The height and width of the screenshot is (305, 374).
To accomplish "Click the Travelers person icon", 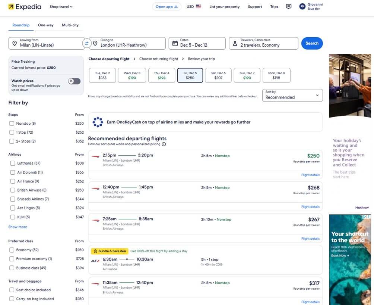I will [235, 43].
